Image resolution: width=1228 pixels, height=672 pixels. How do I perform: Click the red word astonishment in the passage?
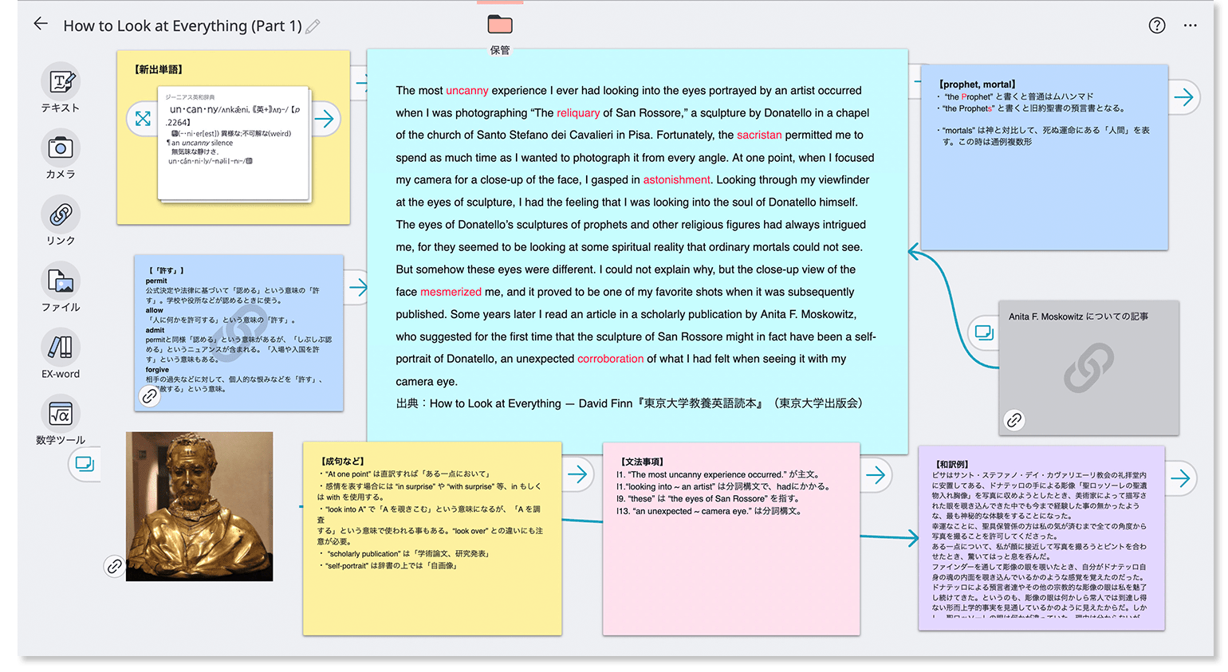click(x=677, y=179)
